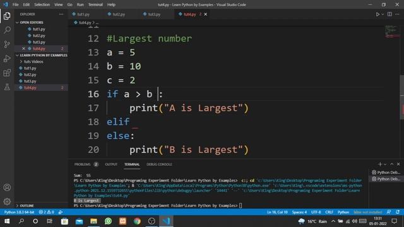This screenshot has width=404, height=227.
Task: Open the Run menu
Action: point(80,4)
